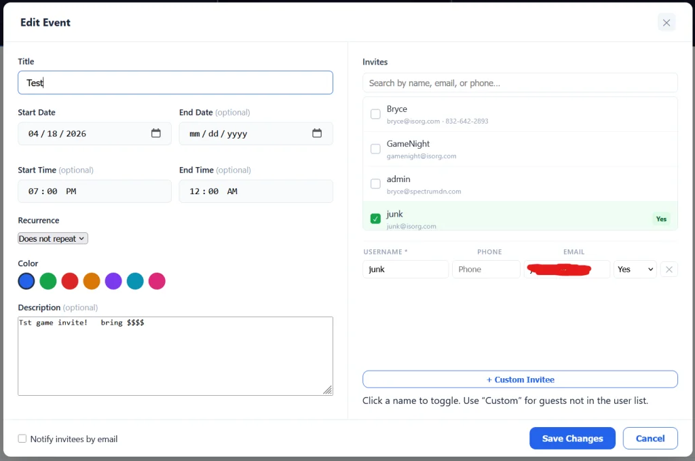Screen dimensions: 695x461
Task: Click the Phone input field
Action: (x=486, y=269)
